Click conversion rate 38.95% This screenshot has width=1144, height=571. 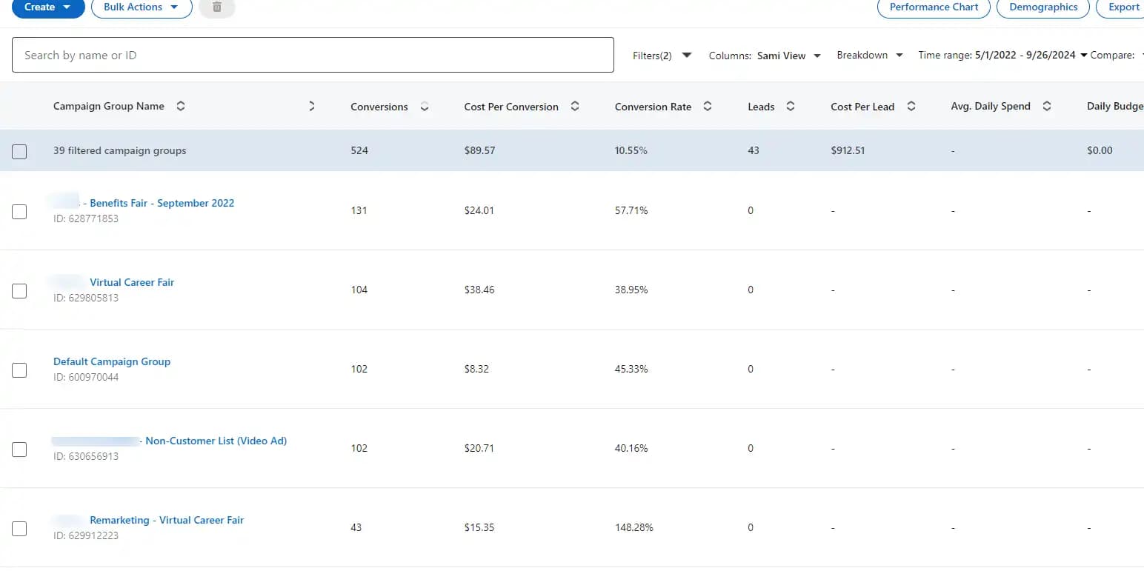(631, 290)
